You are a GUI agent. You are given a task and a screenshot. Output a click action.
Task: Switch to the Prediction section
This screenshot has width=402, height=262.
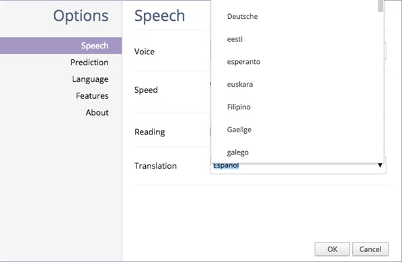point(89,62)
